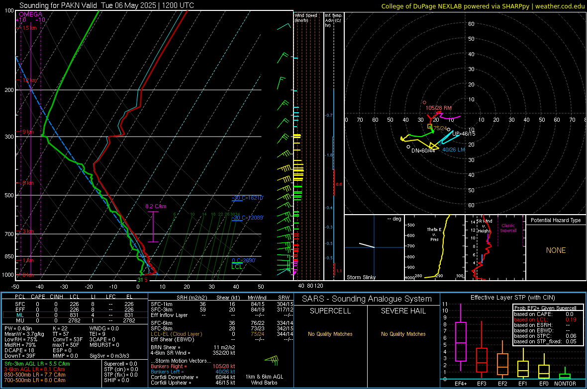587x389 pixels.
Task: Click the MidRH = 79% value
Action: [x=20, y=345]
